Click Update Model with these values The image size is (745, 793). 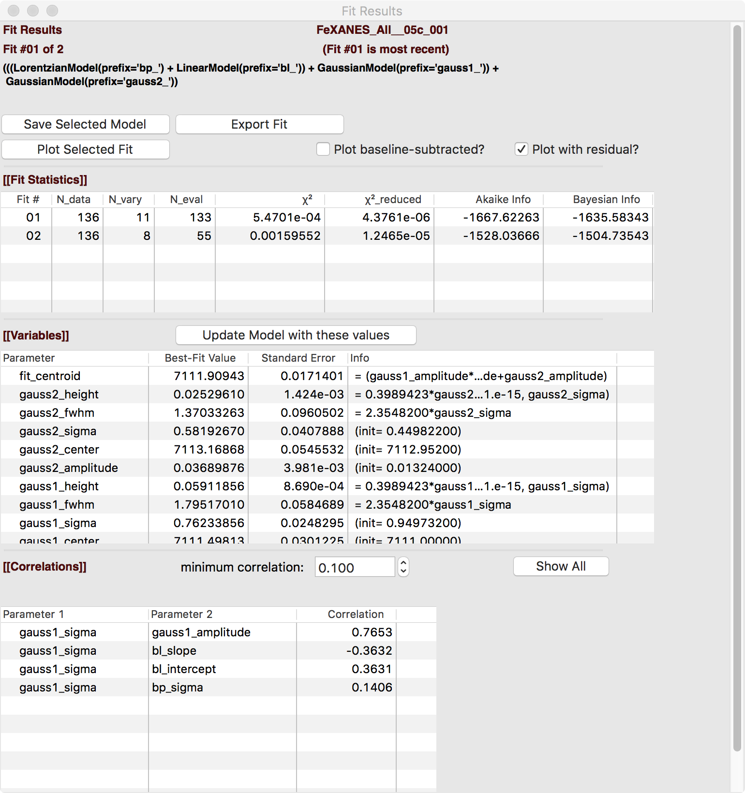tap(296, 335)
